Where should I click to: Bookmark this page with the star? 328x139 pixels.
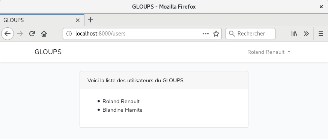click(216, 34)
